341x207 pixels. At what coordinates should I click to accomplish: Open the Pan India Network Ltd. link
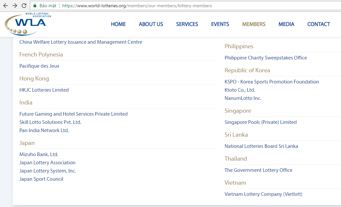[44, 130]
